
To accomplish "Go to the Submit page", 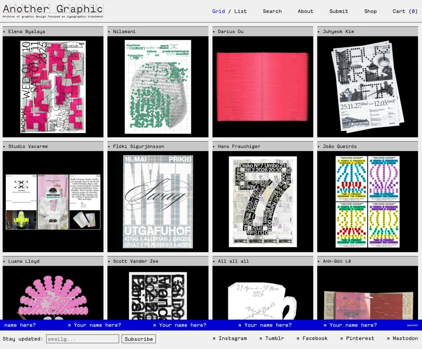I will pos(339,11).
